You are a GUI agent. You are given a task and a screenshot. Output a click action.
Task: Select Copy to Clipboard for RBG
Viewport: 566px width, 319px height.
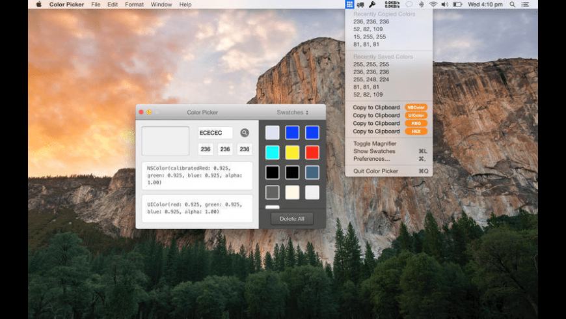tap(376, 123)
